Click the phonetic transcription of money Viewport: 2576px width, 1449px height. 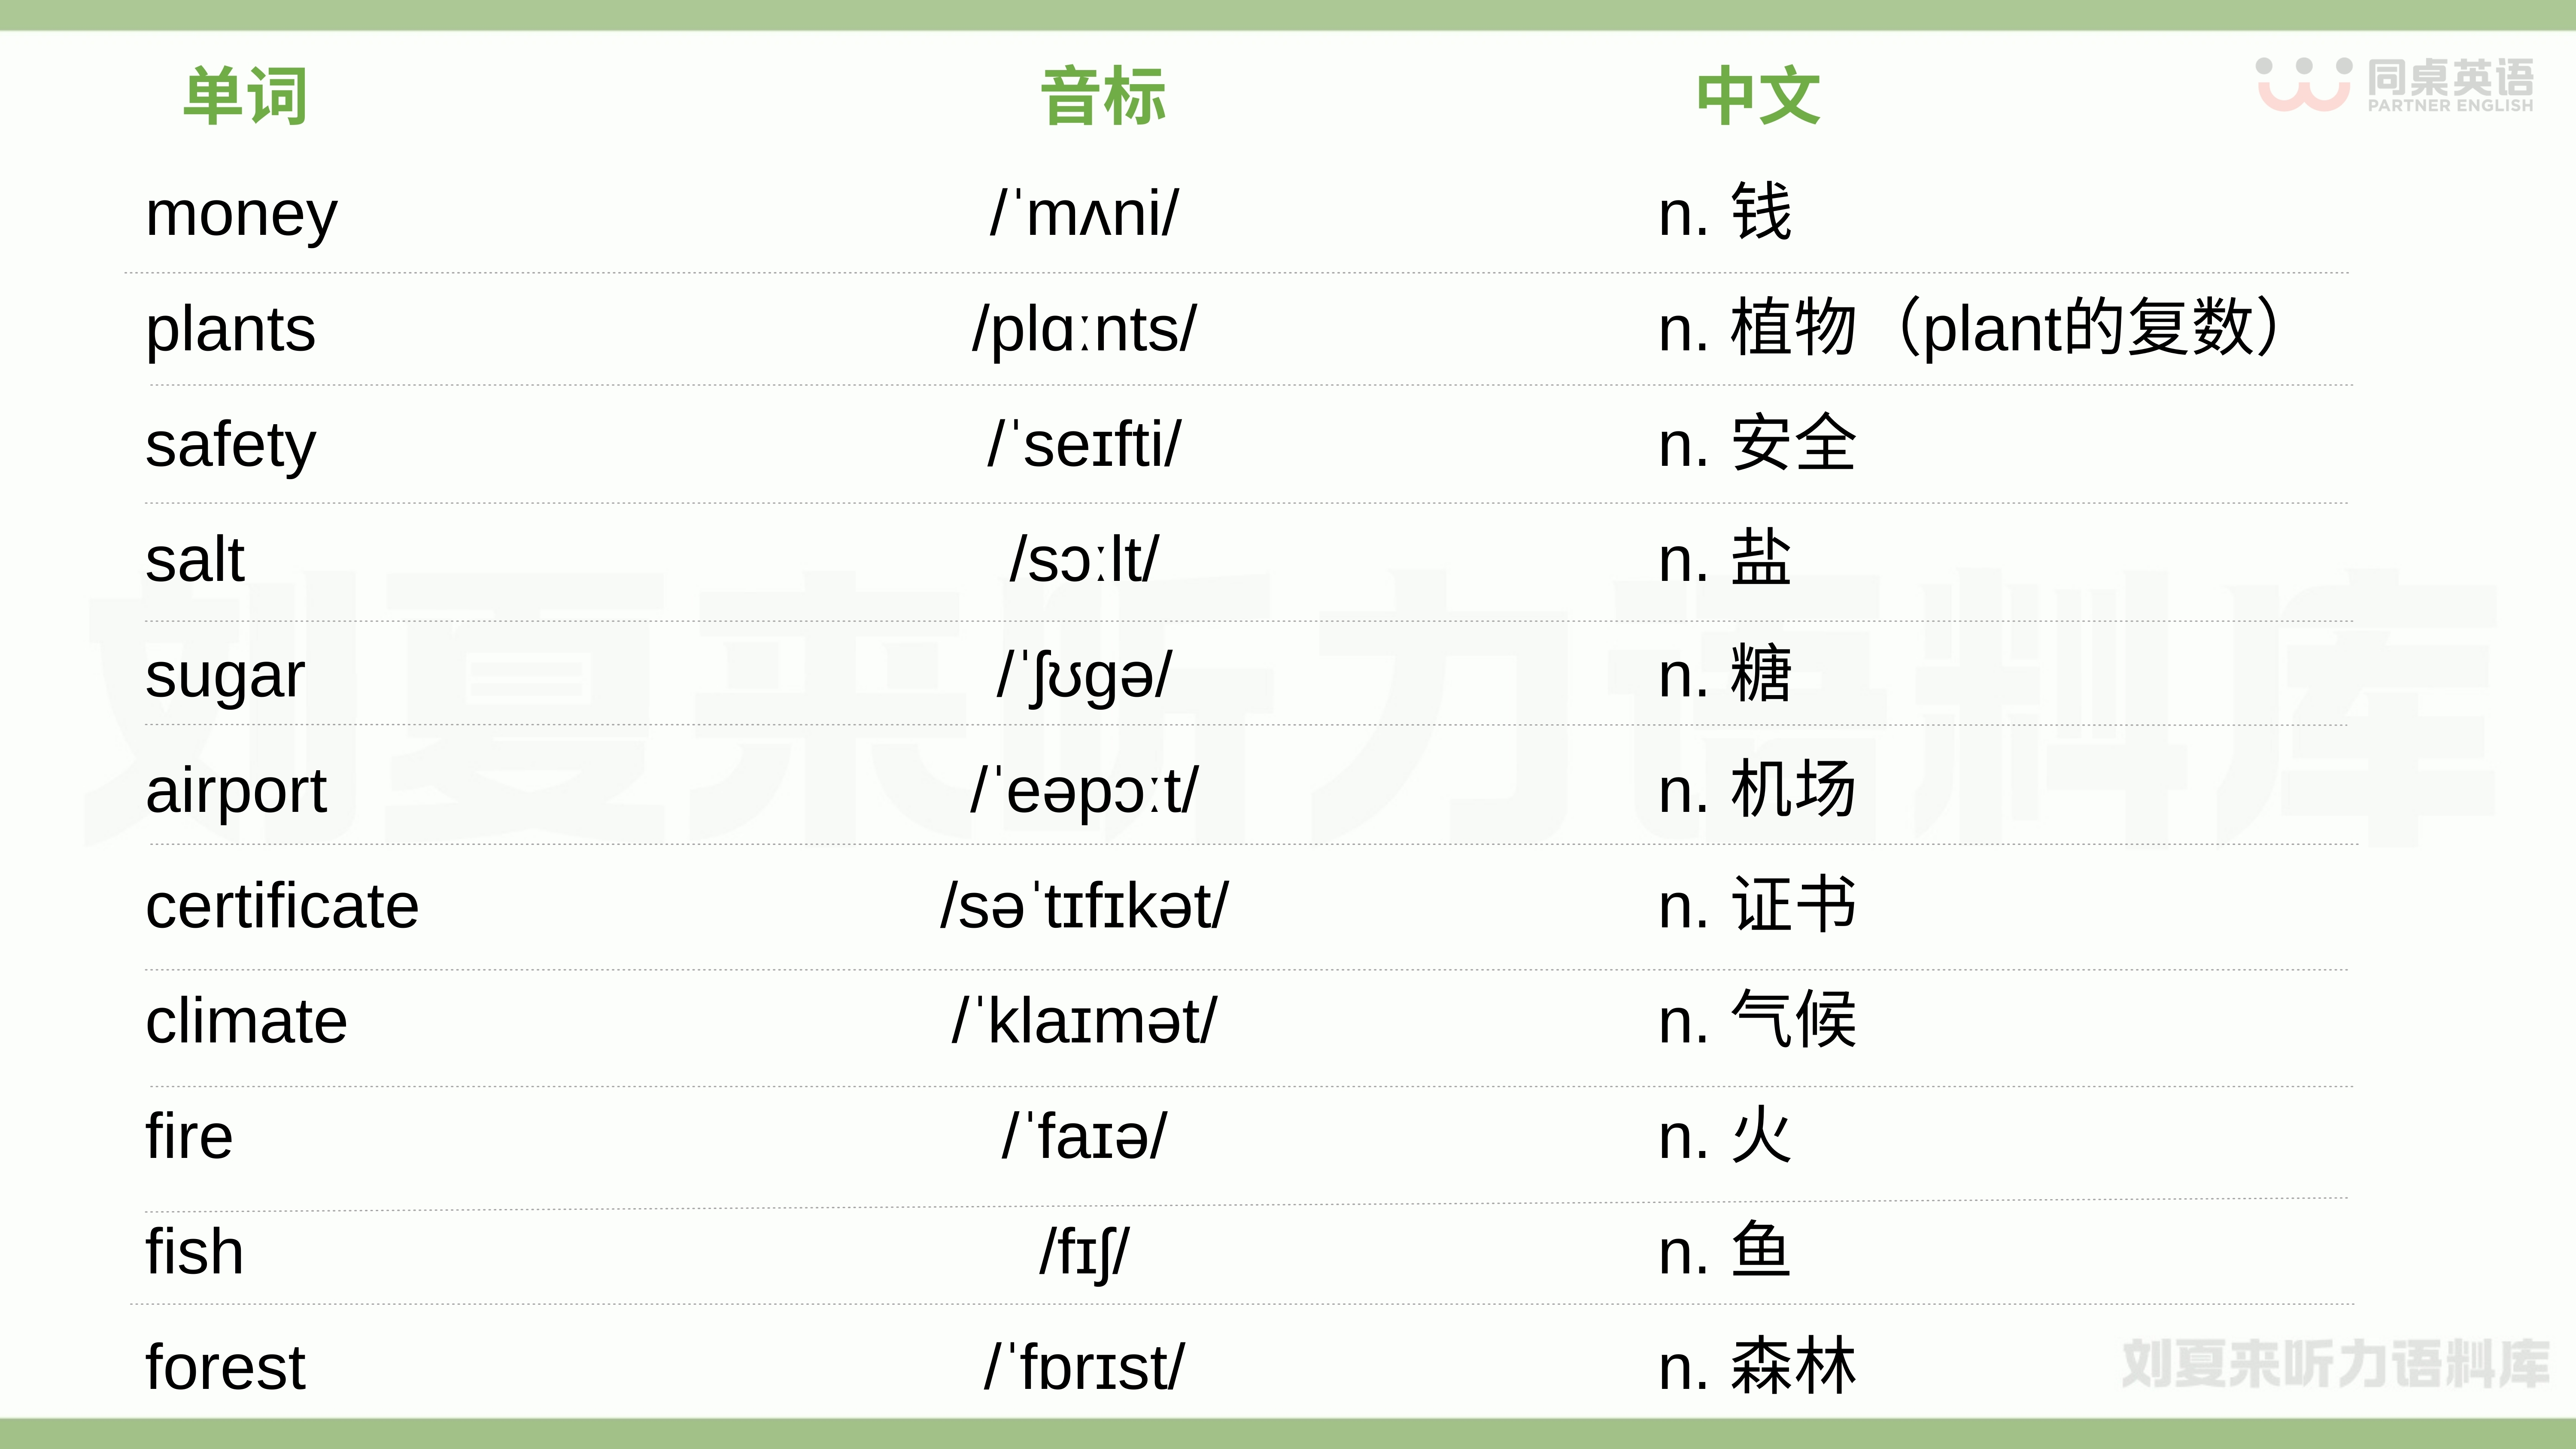click(x=1084, y=214)
